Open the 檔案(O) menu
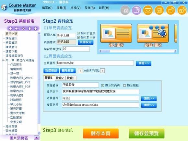 [x=47, y=8]
